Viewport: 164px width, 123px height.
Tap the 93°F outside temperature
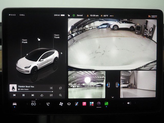tap(106, 16)
